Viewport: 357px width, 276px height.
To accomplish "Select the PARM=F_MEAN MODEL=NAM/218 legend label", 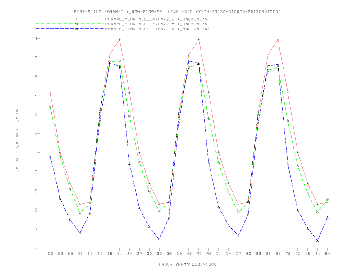I will pyautogui.click(x=157, y=24).
